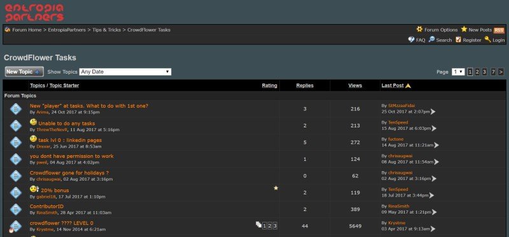
Task: Click the Entropia Partners logo
Action: pyautogui.click(x=34, y=13)
